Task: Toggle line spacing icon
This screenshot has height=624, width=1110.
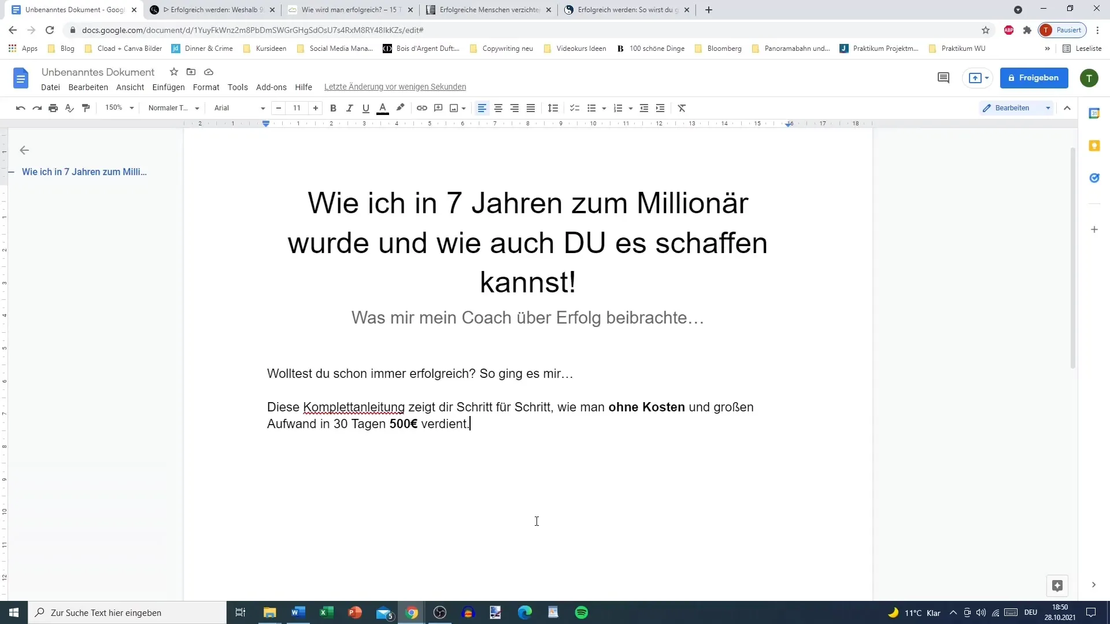Action: [553, 107]
